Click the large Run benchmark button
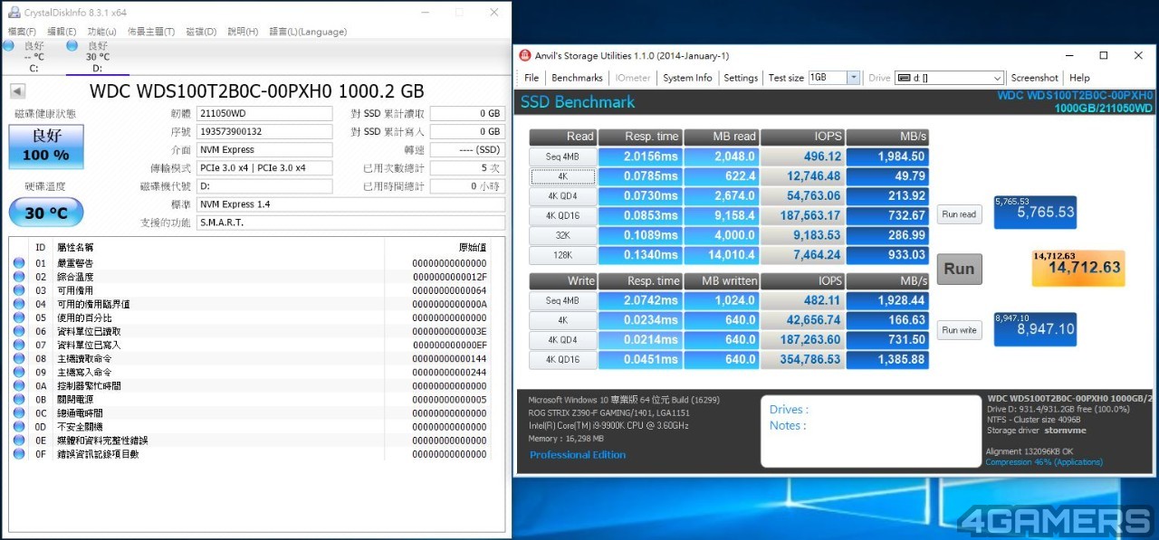The height and width of the screenshot is (540, 1159). click(x=959, y=269)
